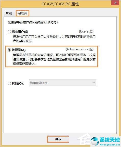Image resolution: width=121 pixels, height=147 pixels.
Task: Click the CCAV\CCAV-PC 属性 title bar
Action: click(x=60, y=4)
